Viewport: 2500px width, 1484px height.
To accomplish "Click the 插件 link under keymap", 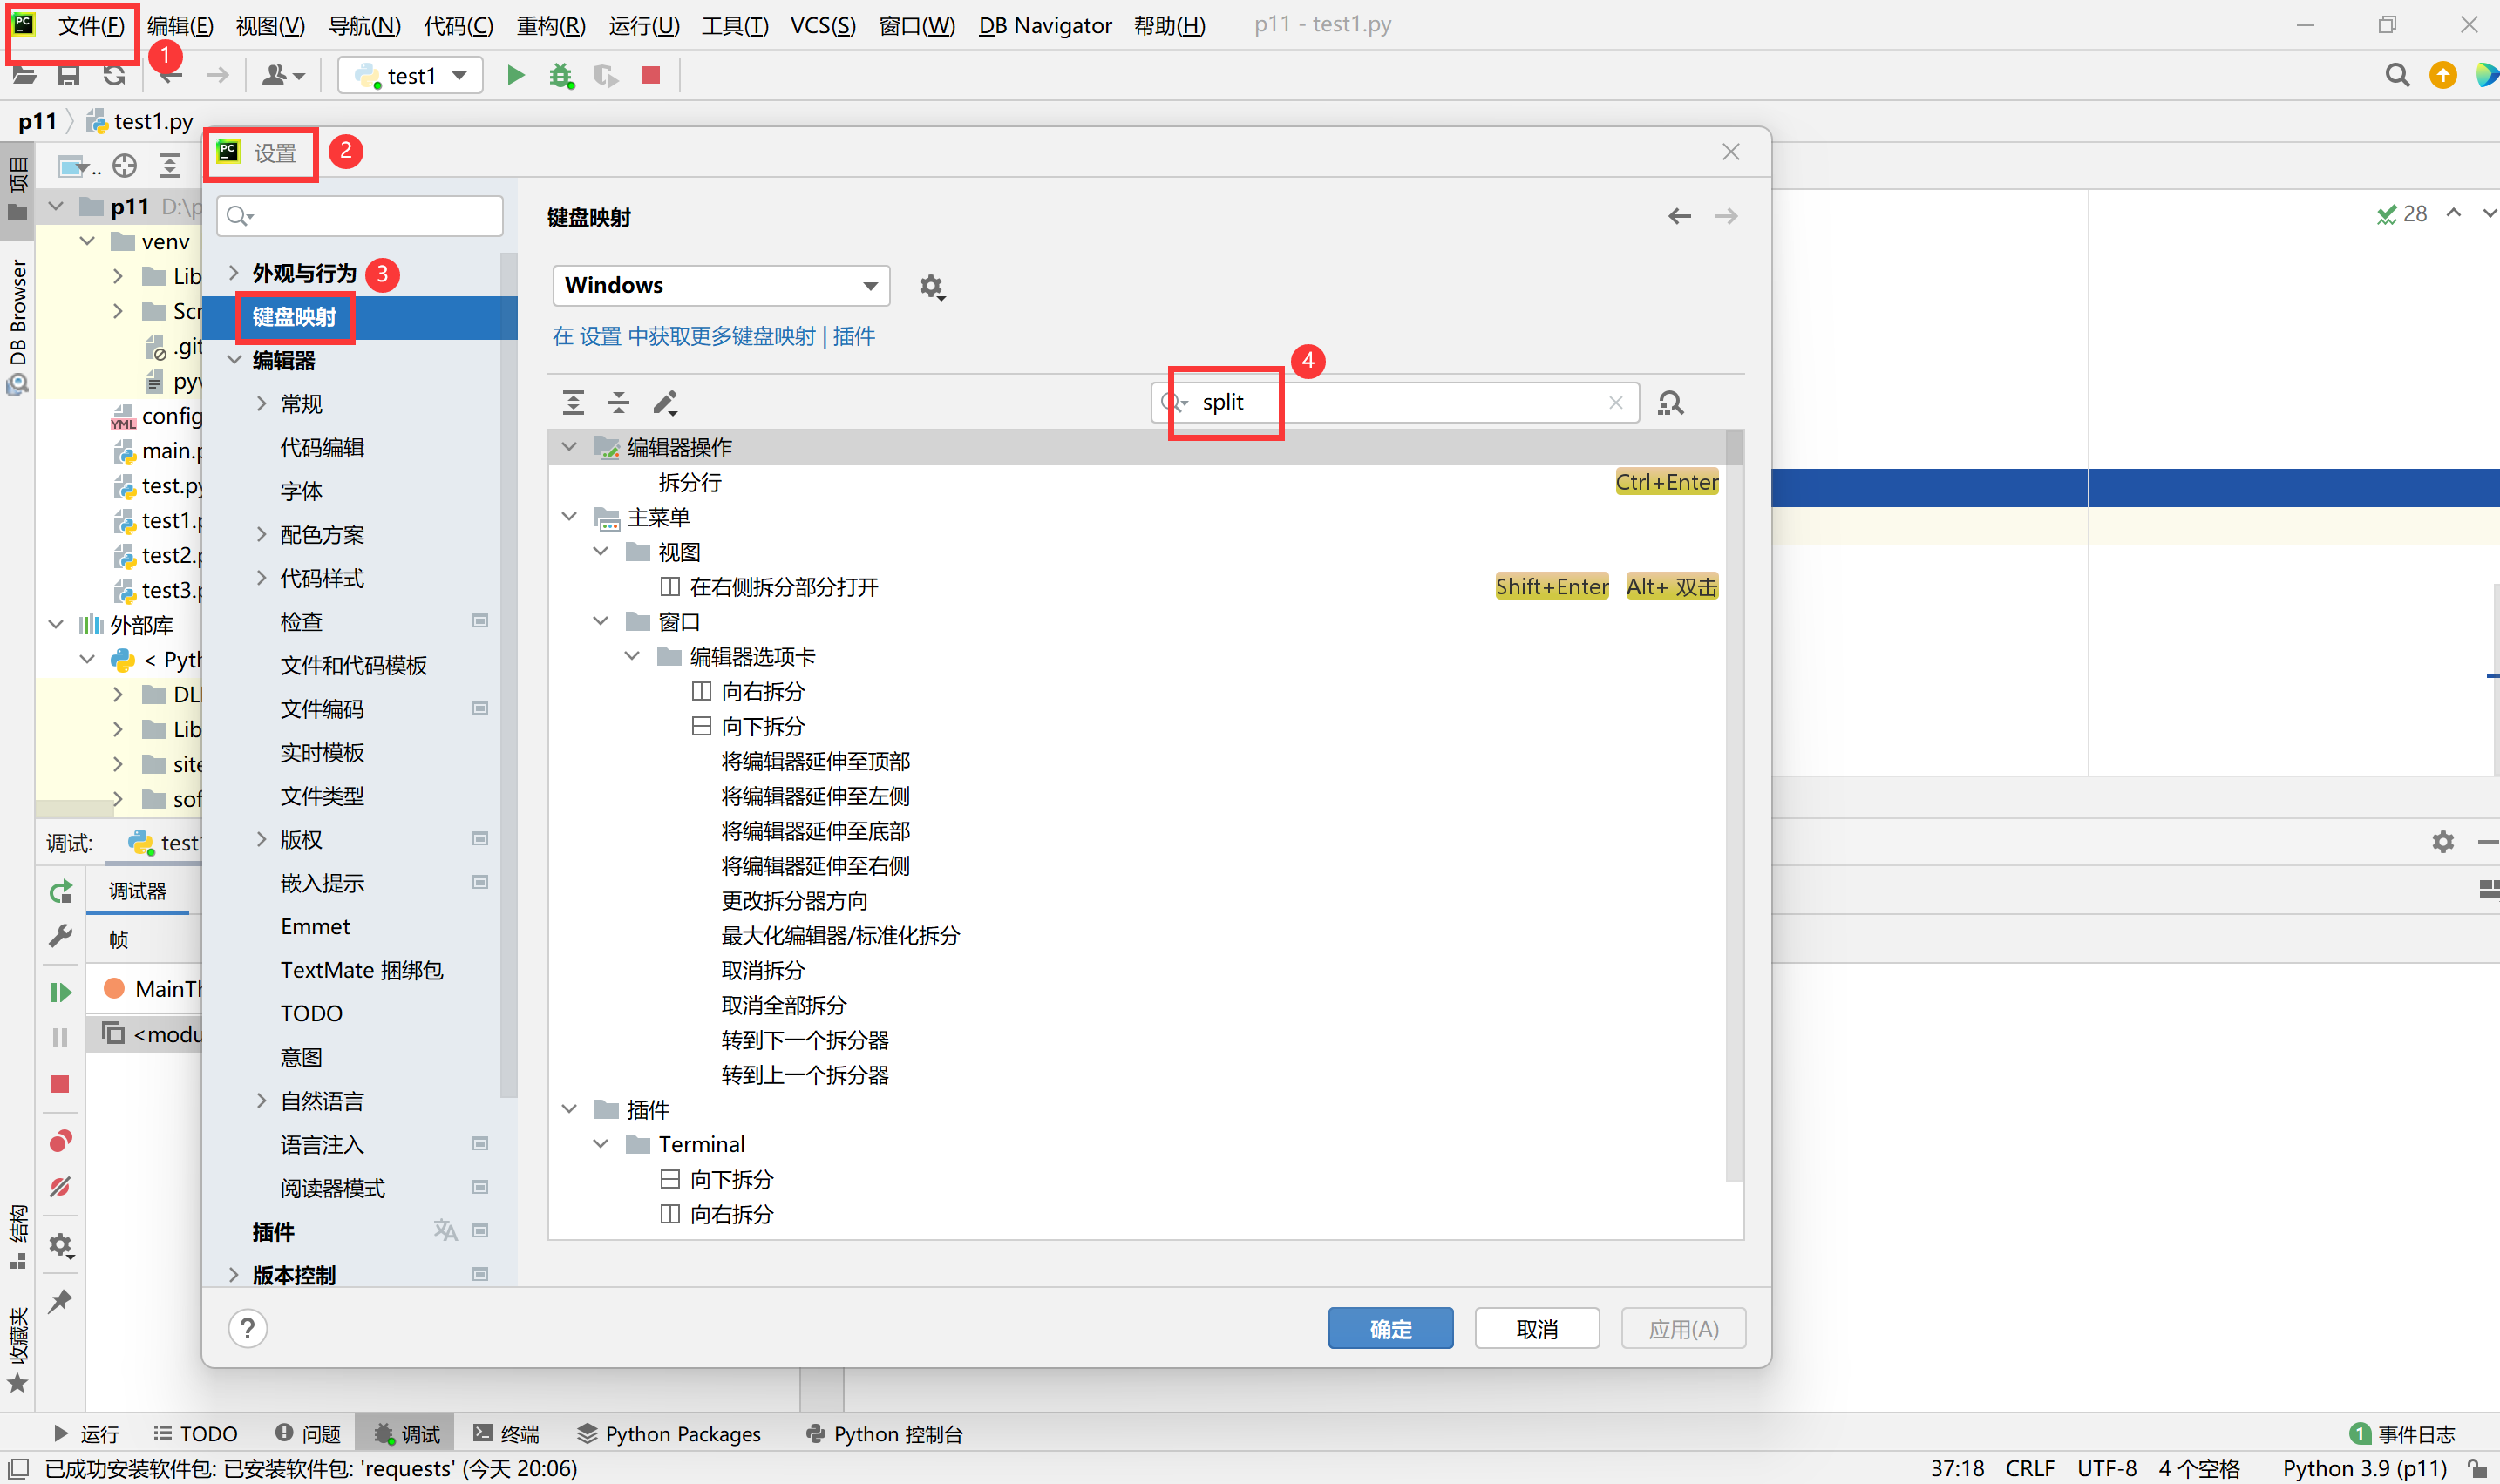I will (853, 336).
